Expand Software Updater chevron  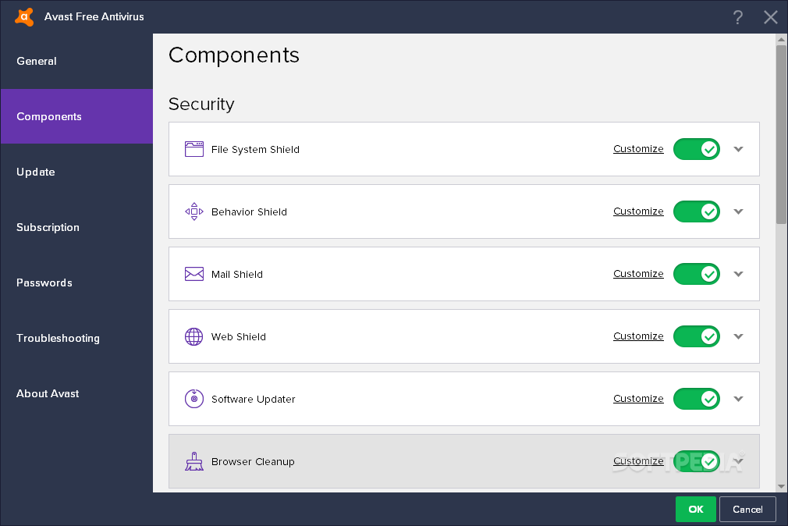click(738, 399)
